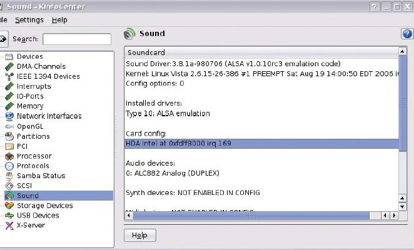Open the Samba Status icon

click(x=9, y=176)
